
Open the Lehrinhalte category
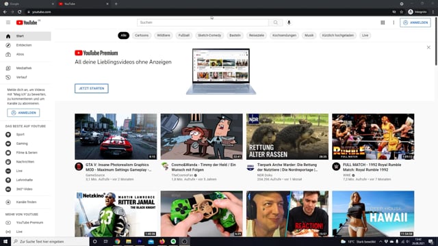pos(25,180)
